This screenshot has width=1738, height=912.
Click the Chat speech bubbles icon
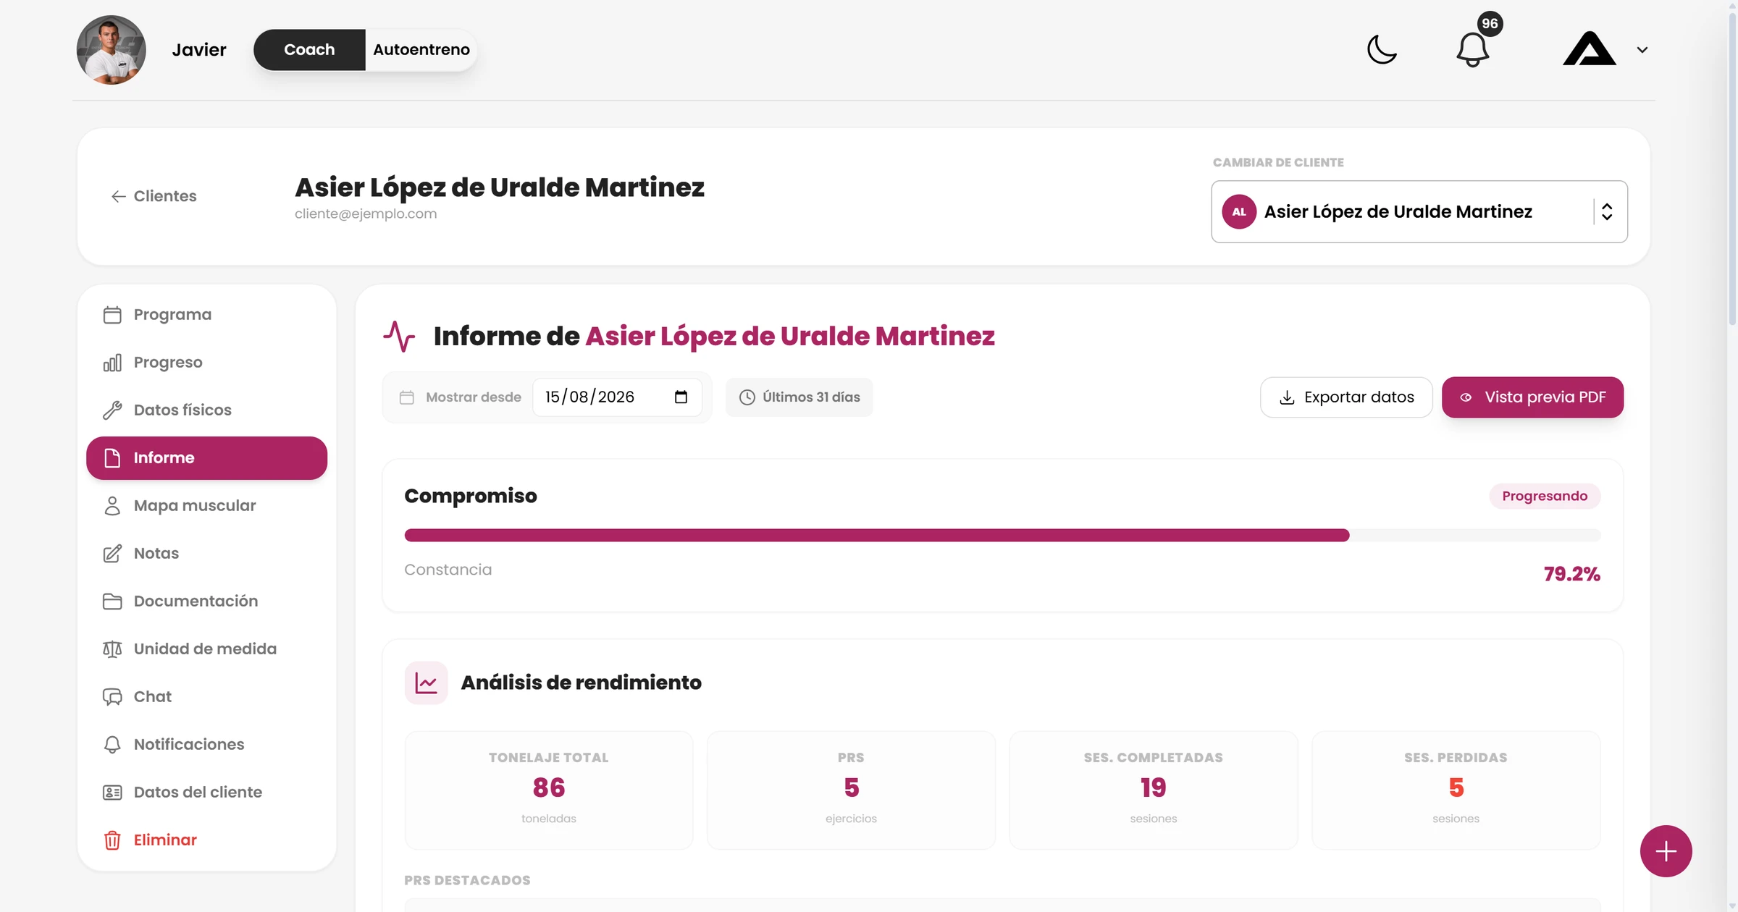(x=112, y=697)
